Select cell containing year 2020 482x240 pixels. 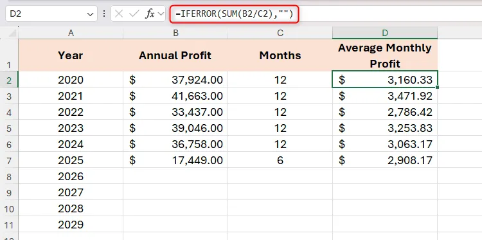[x=71, y=79]
